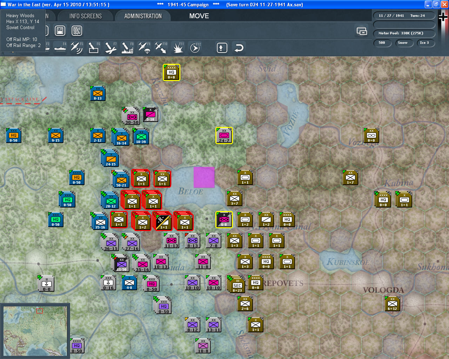Select the yellow-bordered 24-7 unit
The image size is (449, 359).
pyautogui.click(x=224, y=135)
